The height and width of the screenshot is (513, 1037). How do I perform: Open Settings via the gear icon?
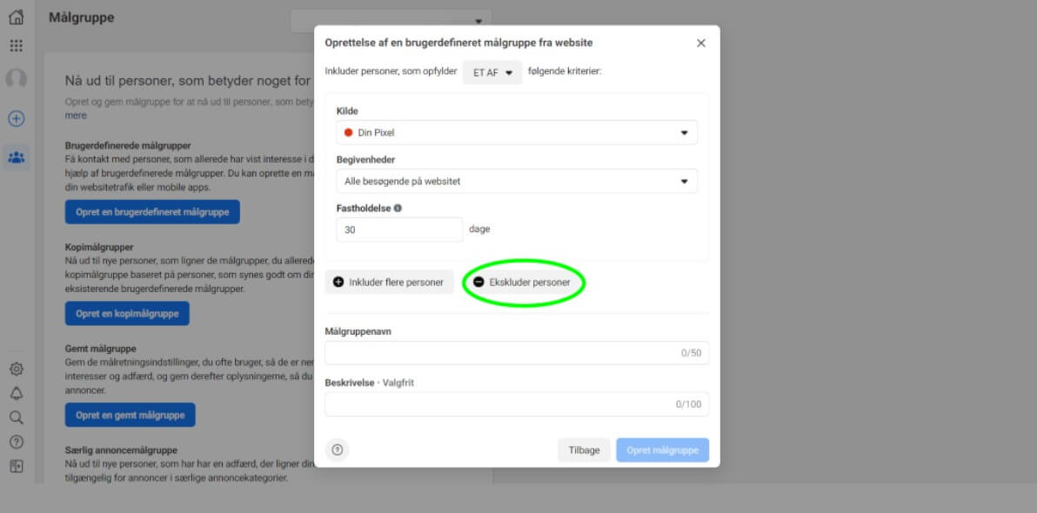pyautogui.click(x=16, y=369)
